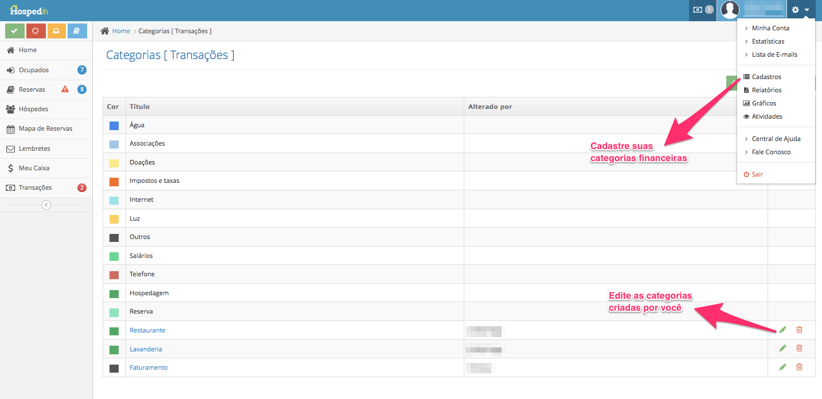Open the Restaurante category link
Screen dimensions: 822x399
tap(147, 330)
